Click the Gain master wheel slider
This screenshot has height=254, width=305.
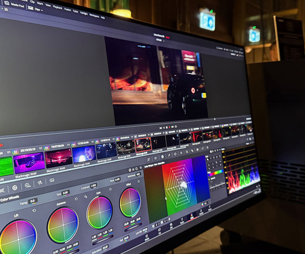(102, 240)
